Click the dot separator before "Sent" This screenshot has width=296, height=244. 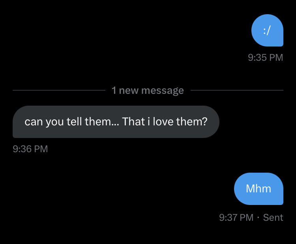coord(259,217)
